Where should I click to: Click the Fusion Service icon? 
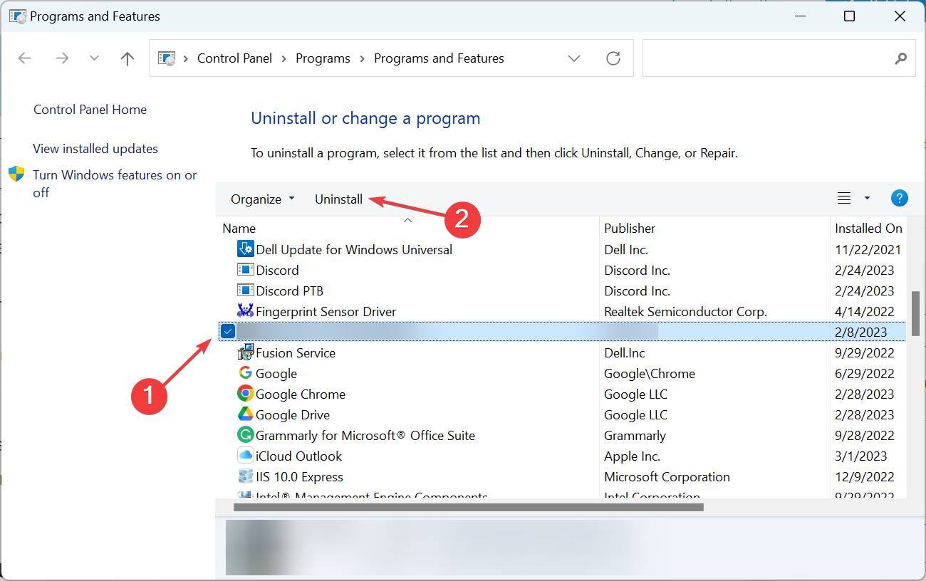[x=245, y=352]
